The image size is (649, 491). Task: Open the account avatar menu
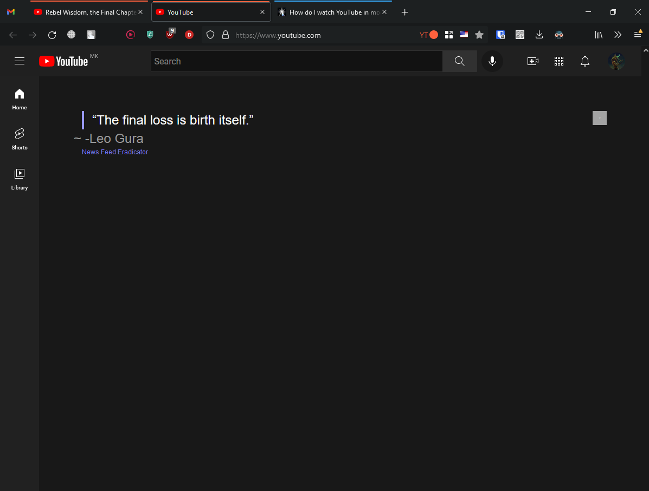coord(616,61)
